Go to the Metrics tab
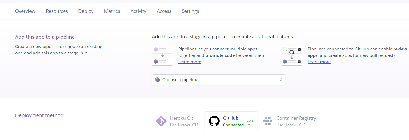Image resolution: width=409 pixels, height=140 pixels. tap(112, 11)
